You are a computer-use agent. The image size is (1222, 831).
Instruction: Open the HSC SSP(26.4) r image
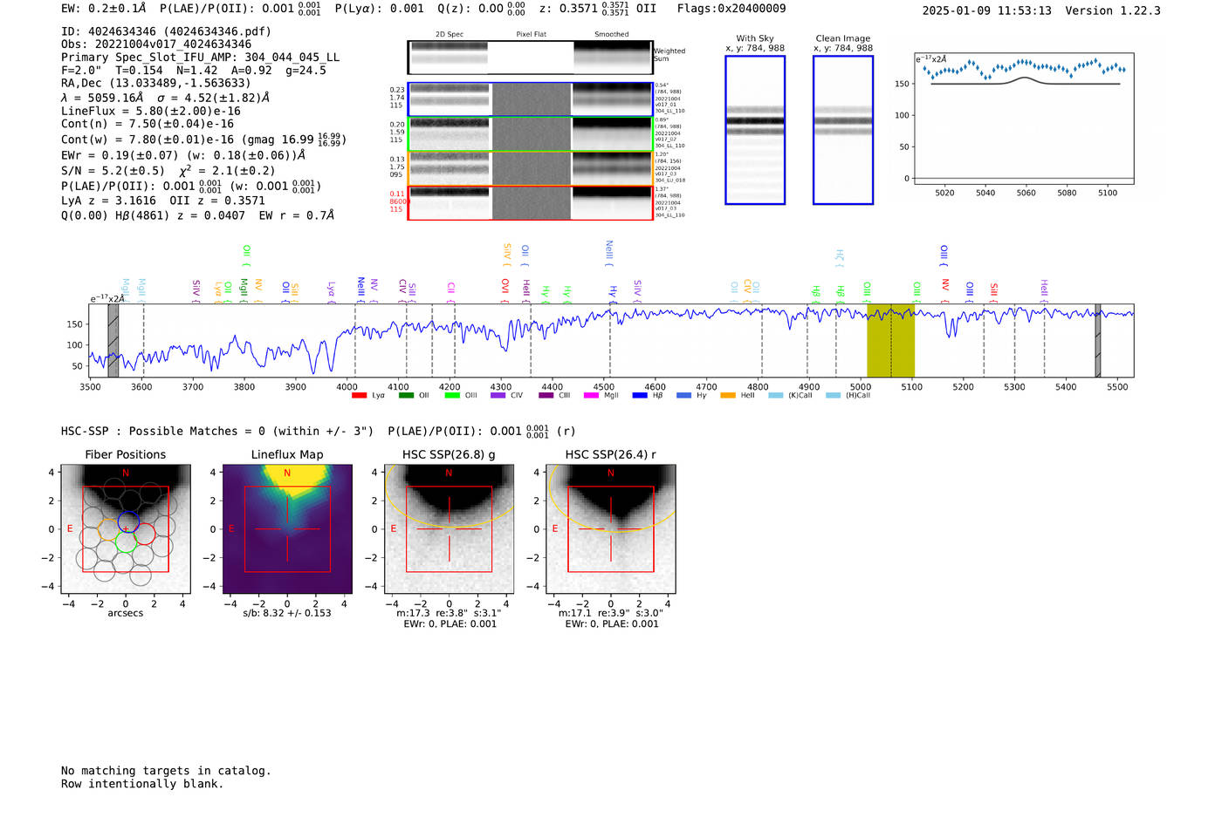[610, 529]
